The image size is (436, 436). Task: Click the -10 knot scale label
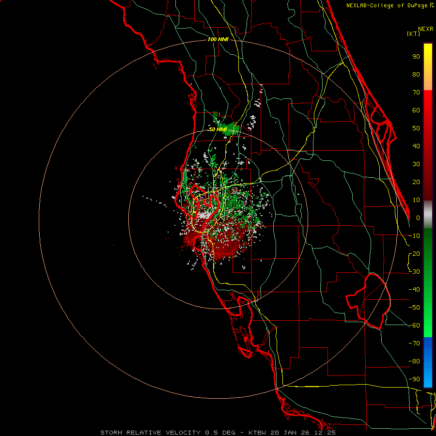(415, 236)
